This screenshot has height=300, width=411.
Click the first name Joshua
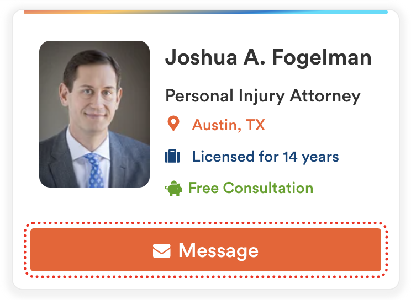click(201, 57)
